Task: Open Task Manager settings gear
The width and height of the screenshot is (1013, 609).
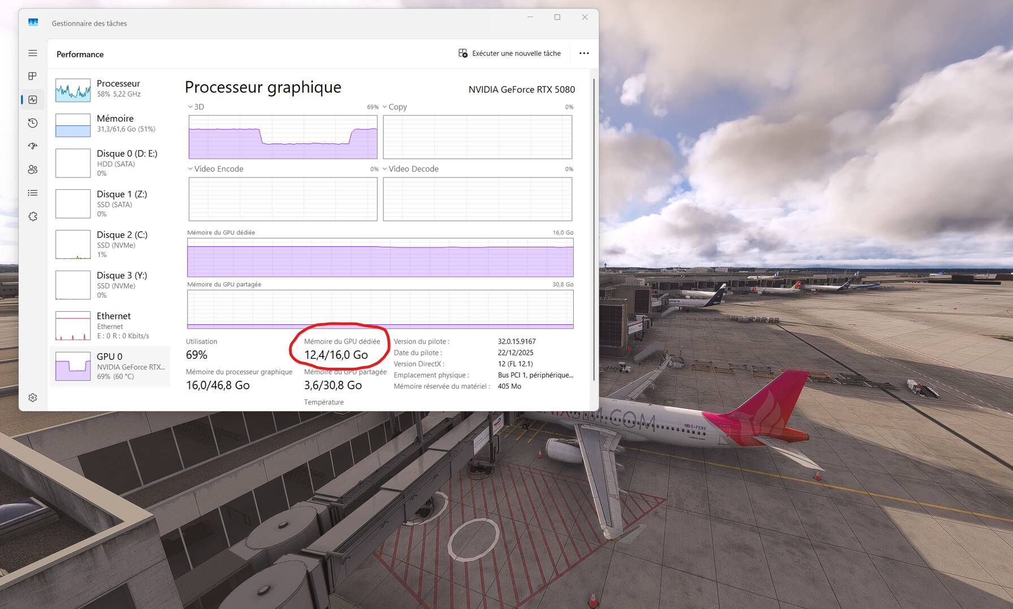Action: coord(33,398)
